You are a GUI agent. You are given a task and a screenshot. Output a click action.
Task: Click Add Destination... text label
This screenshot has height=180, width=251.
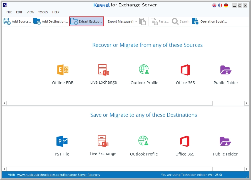pyautogui.click(x=55, y=21)
